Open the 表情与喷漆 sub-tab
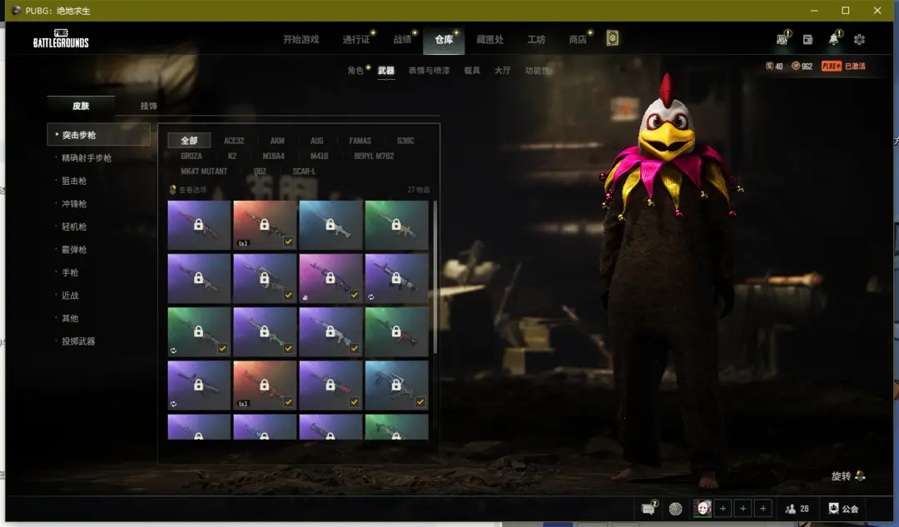The height and width of the screenshot is (527, 899). click(x=429, y=71)
